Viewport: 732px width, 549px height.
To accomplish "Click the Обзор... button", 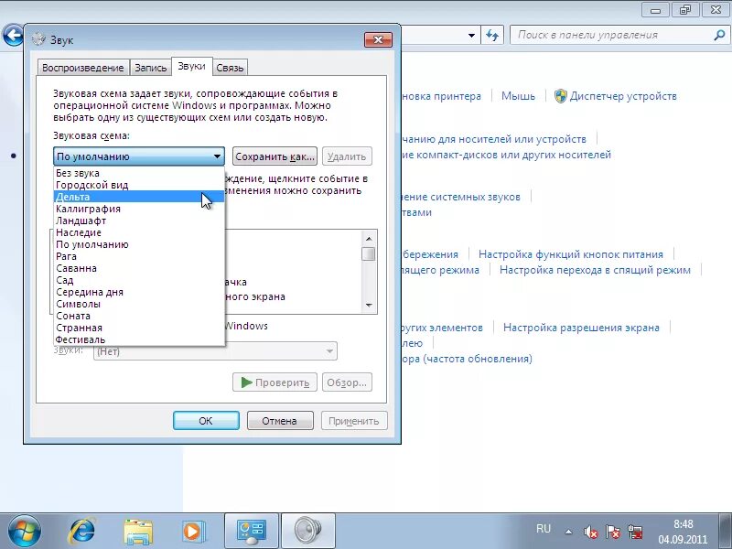I will pos(347,382).
